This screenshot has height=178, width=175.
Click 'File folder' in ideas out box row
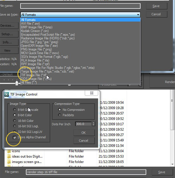[x=76, y=156]
